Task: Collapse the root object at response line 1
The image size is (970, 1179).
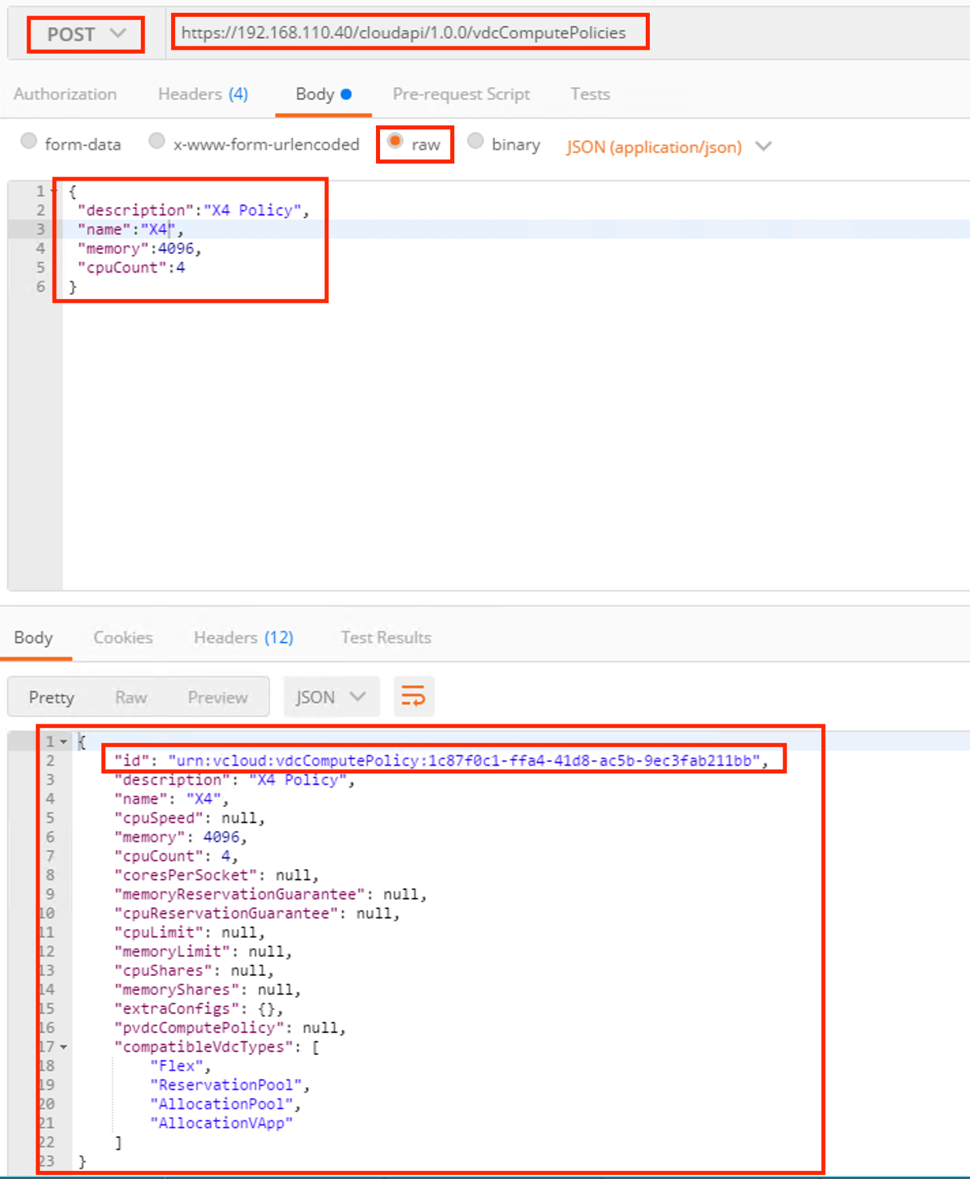Action: (x=63, y=741)
